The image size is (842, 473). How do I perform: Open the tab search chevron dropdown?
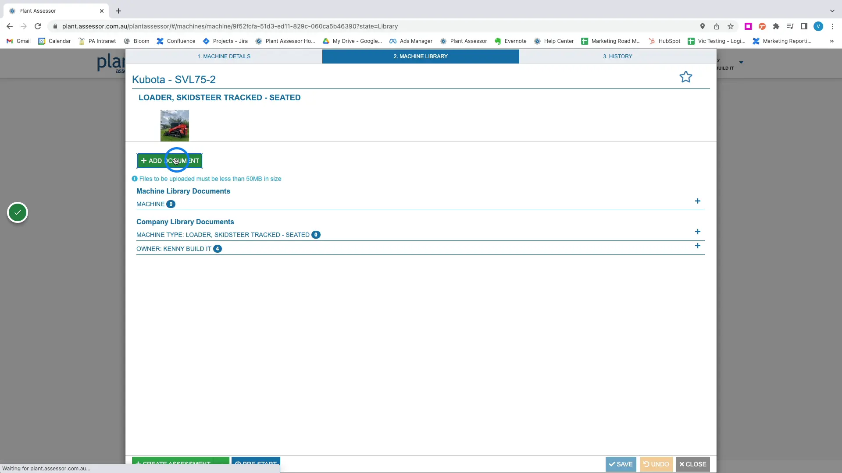[x=832, y=11]
